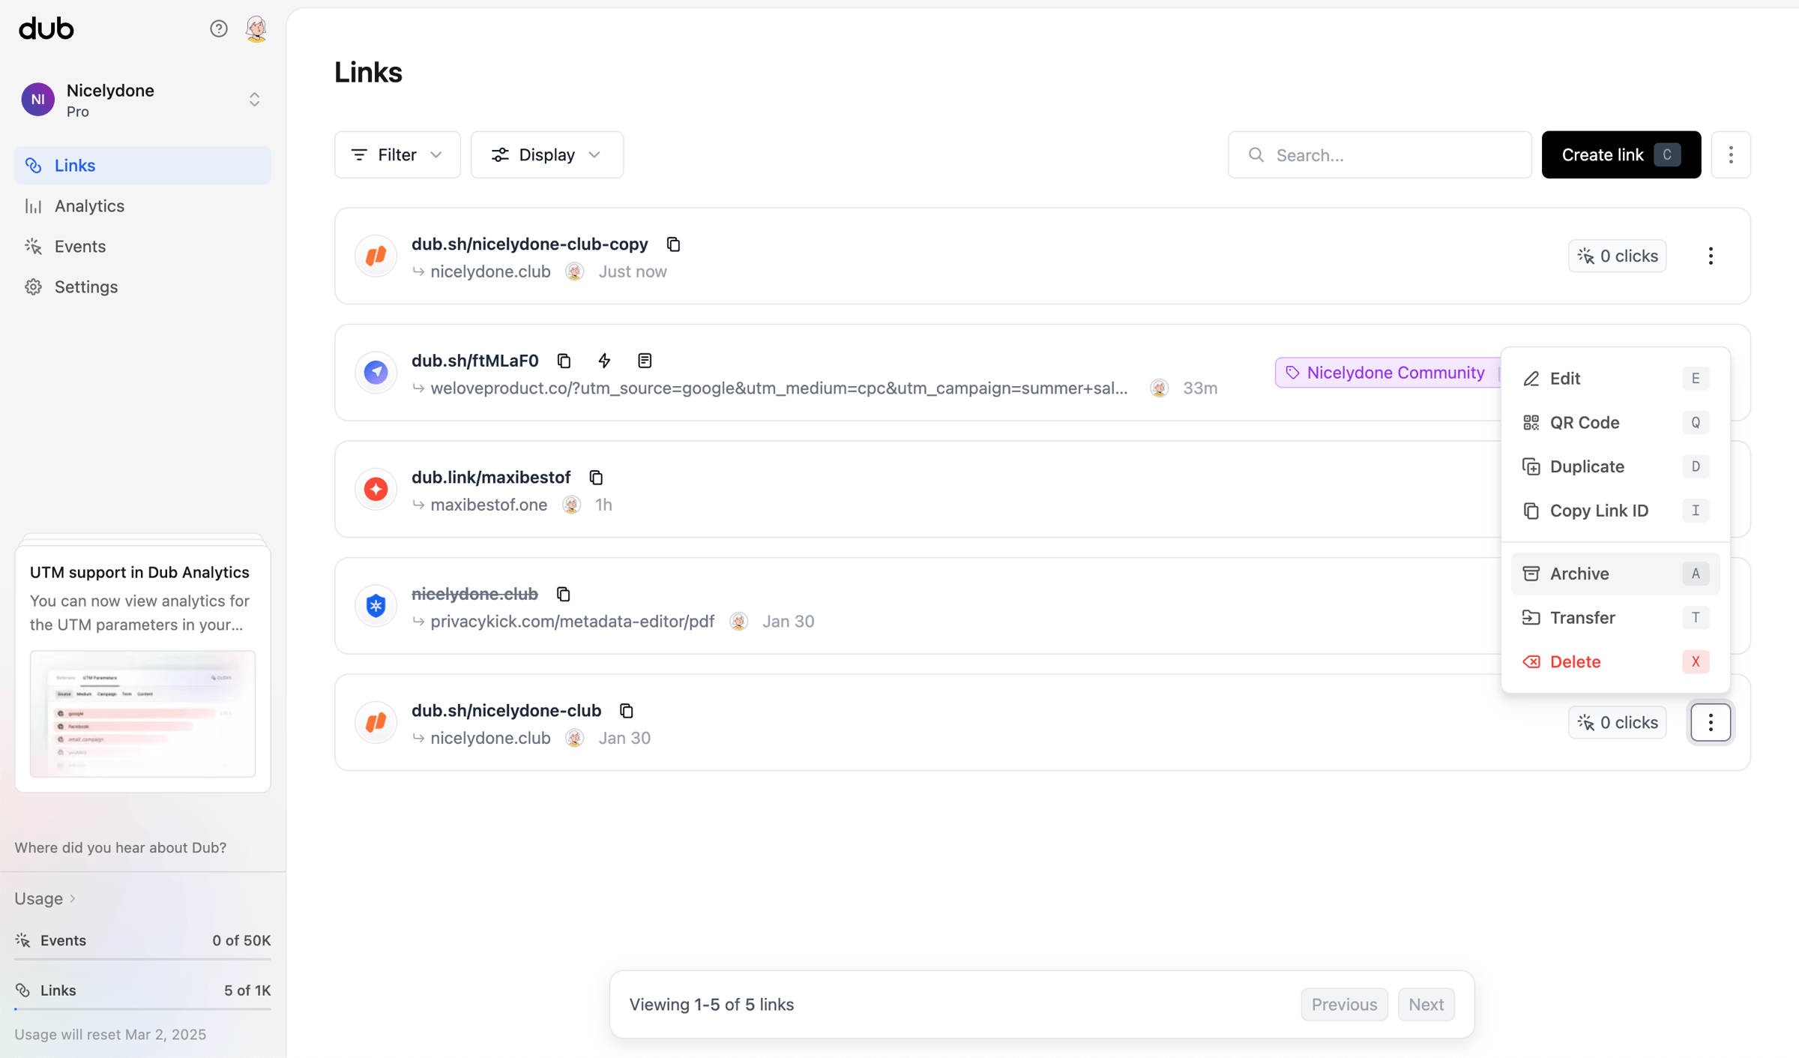Copy the dub.sh/ftMLaF0 link
The height and width of the screenshot is (1058, 1799).
click(564, 361)
